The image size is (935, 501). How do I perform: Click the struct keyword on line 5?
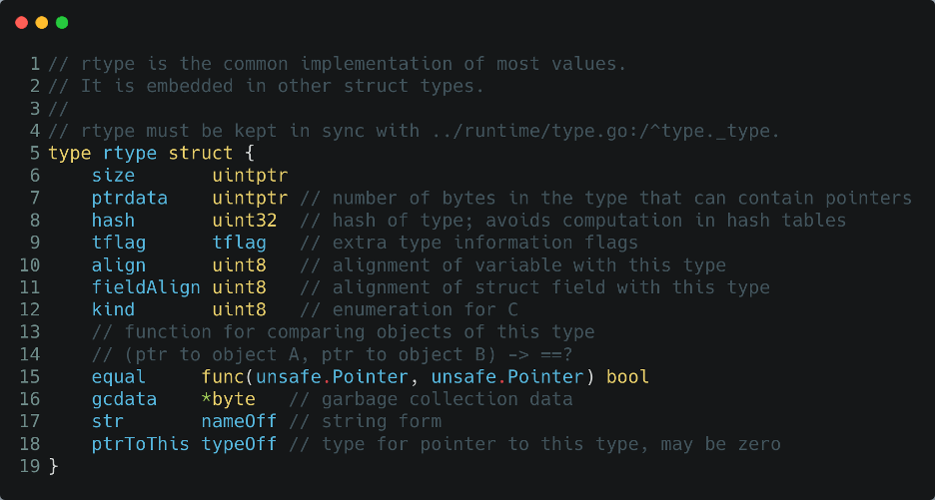[x=200, y=153]
